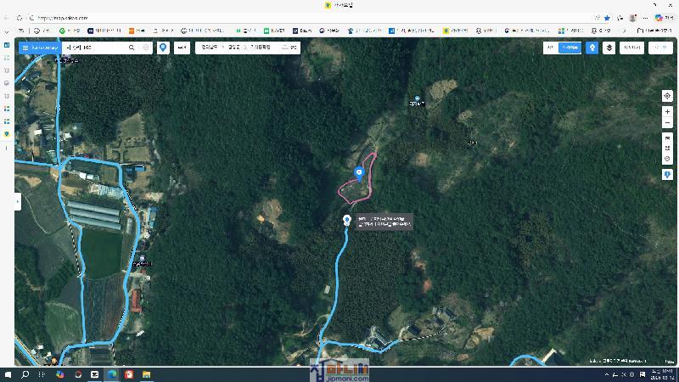This screenshot has height=382, width=679.
Task: Zoom out with the minus button
Action: tap(667, 123)
